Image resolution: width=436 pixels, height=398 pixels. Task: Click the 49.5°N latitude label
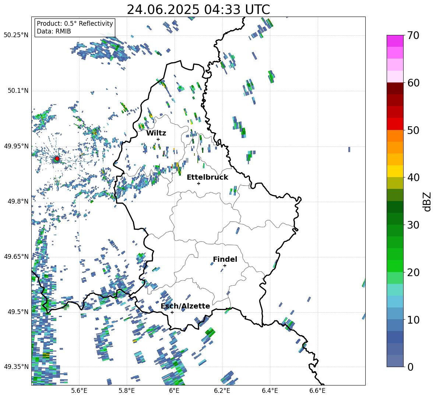coord(18,311)
